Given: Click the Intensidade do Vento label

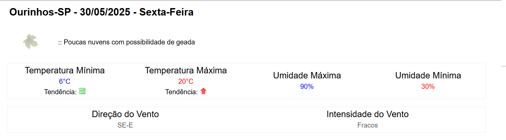Looking at the screenshot, I should coord(367,114).
